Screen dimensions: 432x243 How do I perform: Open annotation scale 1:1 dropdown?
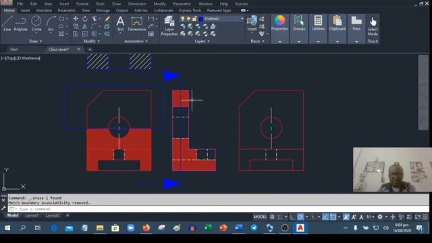(370, 217)
